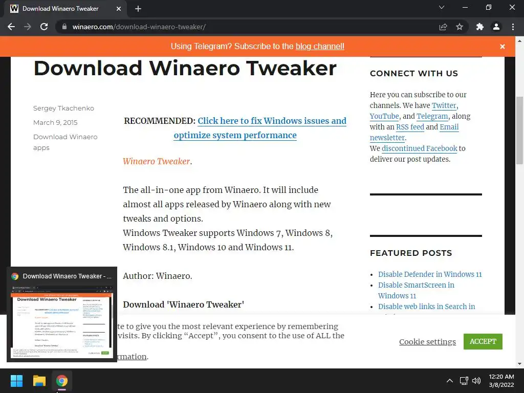Screen dimensions: 524x393
Task: Open the tab search chevron
Action: pos(442,7)
